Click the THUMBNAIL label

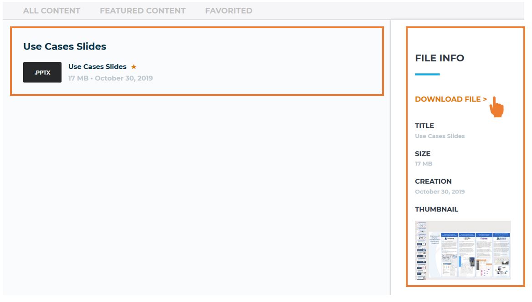[436, 209]
